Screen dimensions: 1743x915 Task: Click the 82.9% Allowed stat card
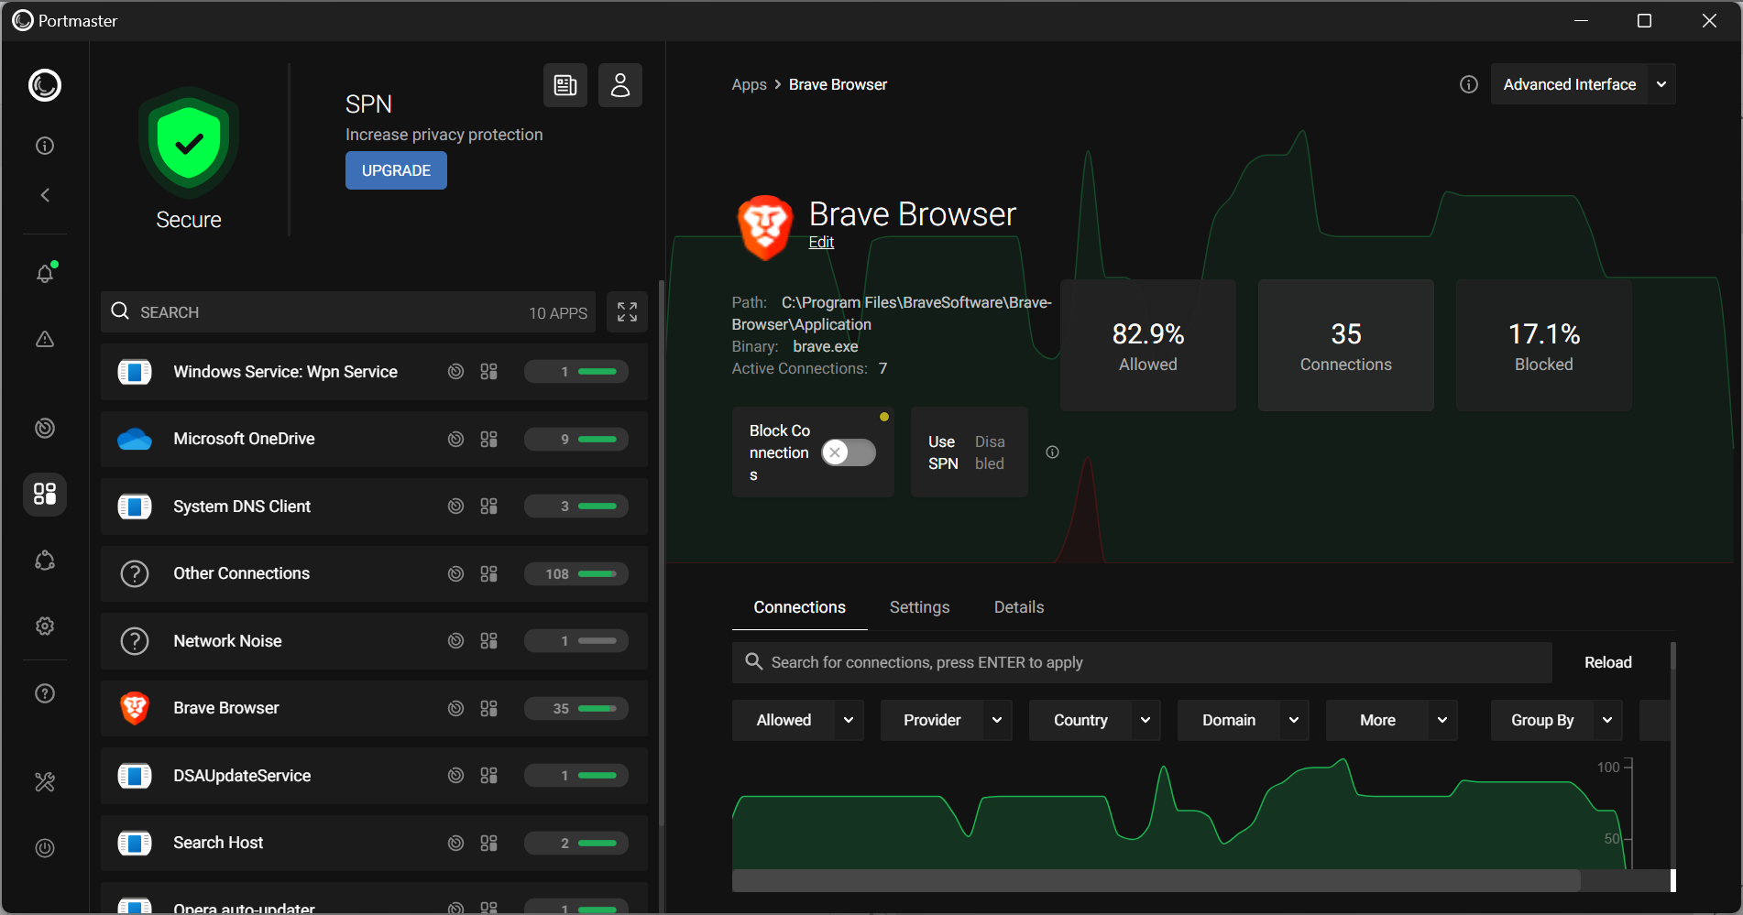point(1148,345)
